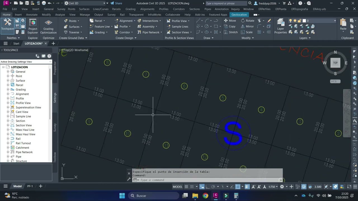
Task: Click the Save icon in quick access toolbar
Action: (27, 3)
